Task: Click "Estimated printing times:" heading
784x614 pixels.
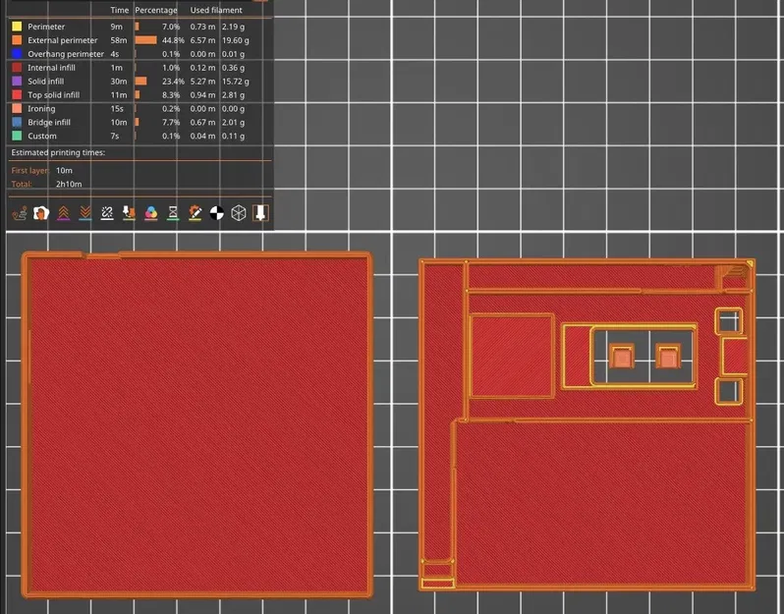Action: pos(58,152)
